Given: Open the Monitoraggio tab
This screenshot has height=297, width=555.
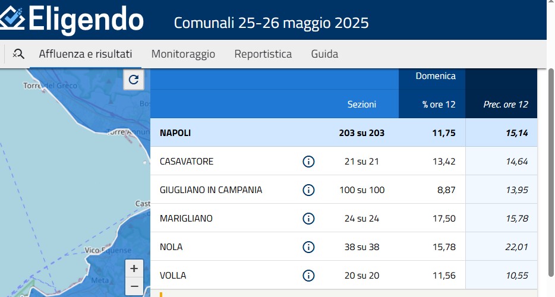Looking at the screenshot, I should pyautogui.click(x=183, y=54).
